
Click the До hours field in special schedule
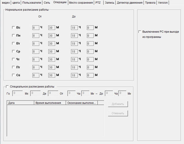(x=109, y=94)
